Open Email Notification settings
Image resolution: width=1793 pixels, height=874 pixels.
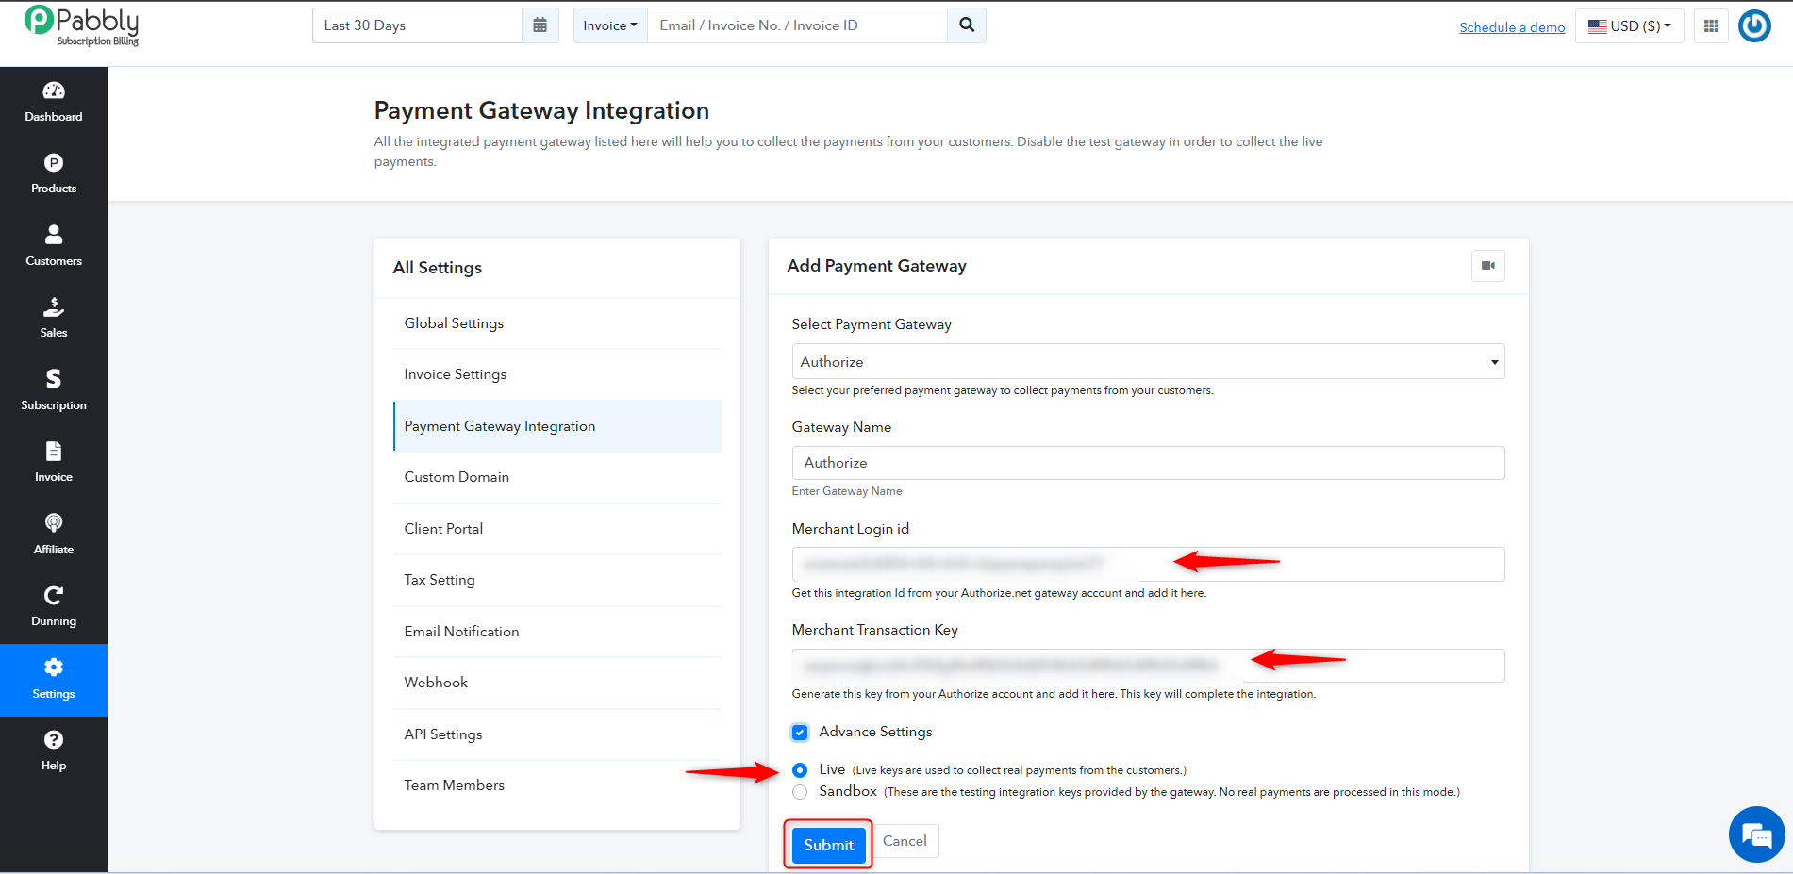coord(557,632)
